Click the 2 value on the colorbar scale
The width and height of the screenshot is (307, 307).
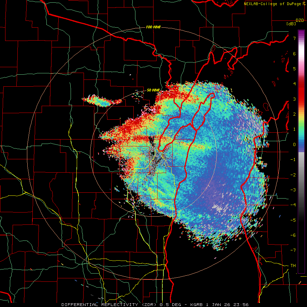(x=294, y=114)
